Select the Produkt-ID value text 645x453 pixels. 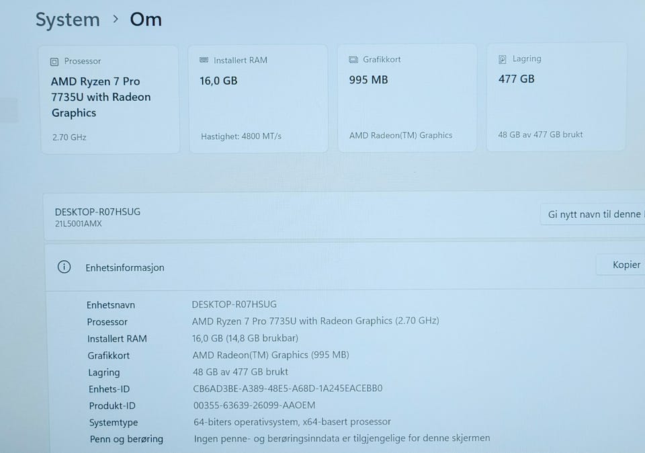pos(254,405)
